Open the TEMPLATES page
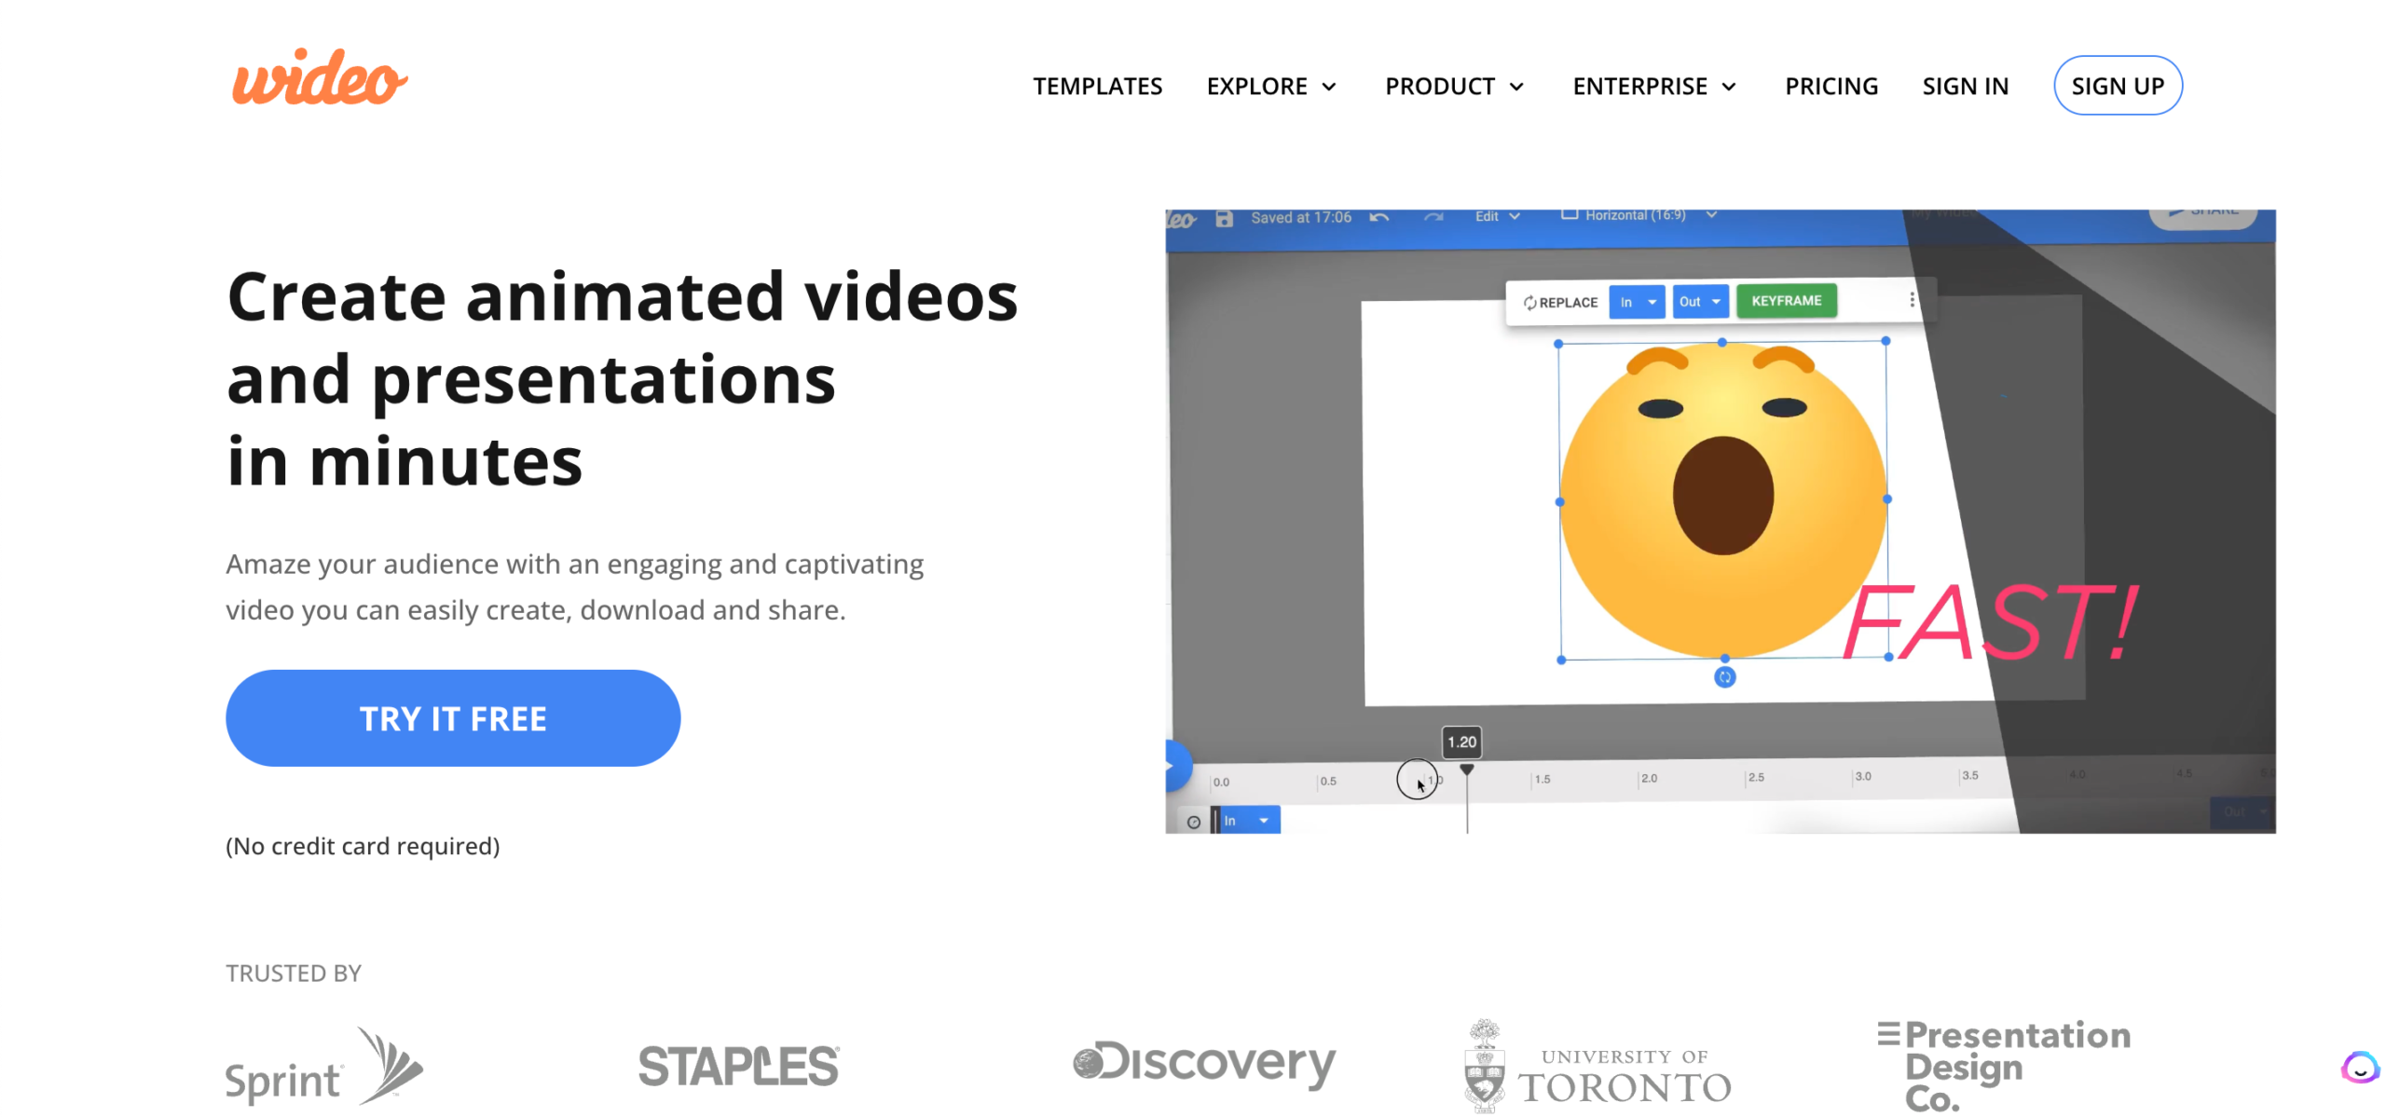2386x1117 pixels. [1097, 86]
